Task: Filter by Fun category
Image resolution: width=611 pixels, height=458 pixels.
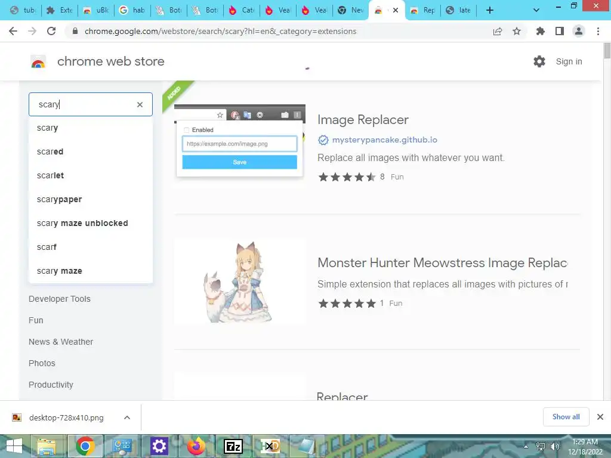Action: pyautogui.click(x=36, y=320)
